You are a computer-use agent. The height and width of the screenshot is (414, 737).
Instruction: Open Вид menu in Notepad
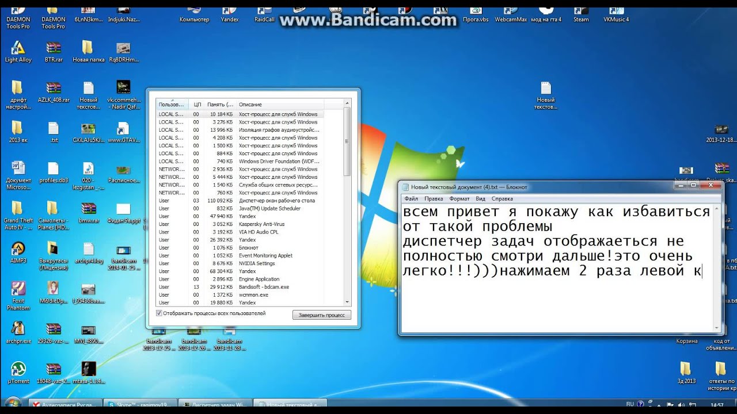[480, 199]
